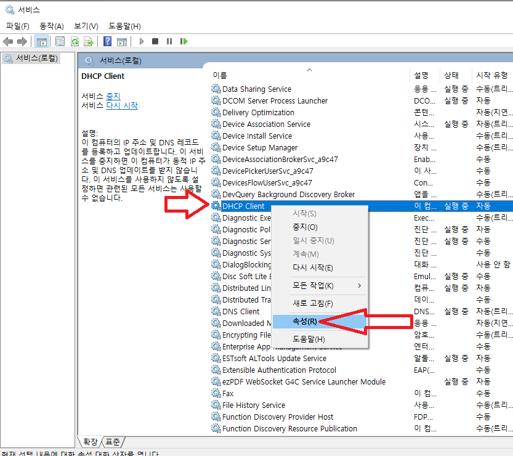The image size is (513, 456).
Task: Sort the list by the 이름 column header
Action: tap(220, 75)
